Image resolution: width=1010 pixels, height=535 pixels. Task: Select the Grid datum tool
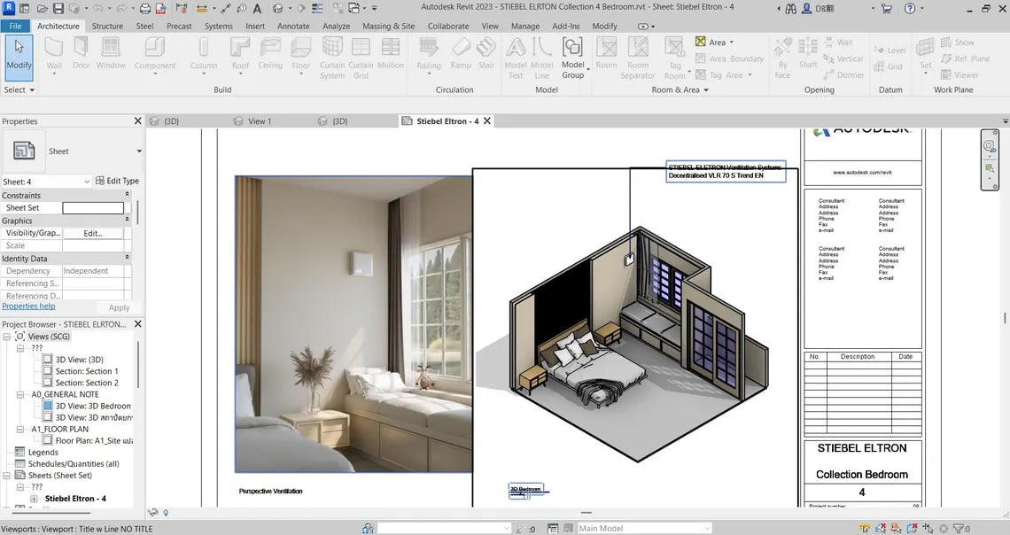[x=889, y=66]
